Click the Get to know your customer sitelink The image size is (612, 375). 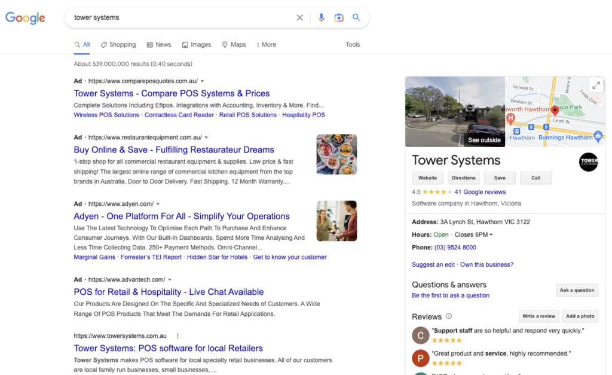(x=290, y=257)
